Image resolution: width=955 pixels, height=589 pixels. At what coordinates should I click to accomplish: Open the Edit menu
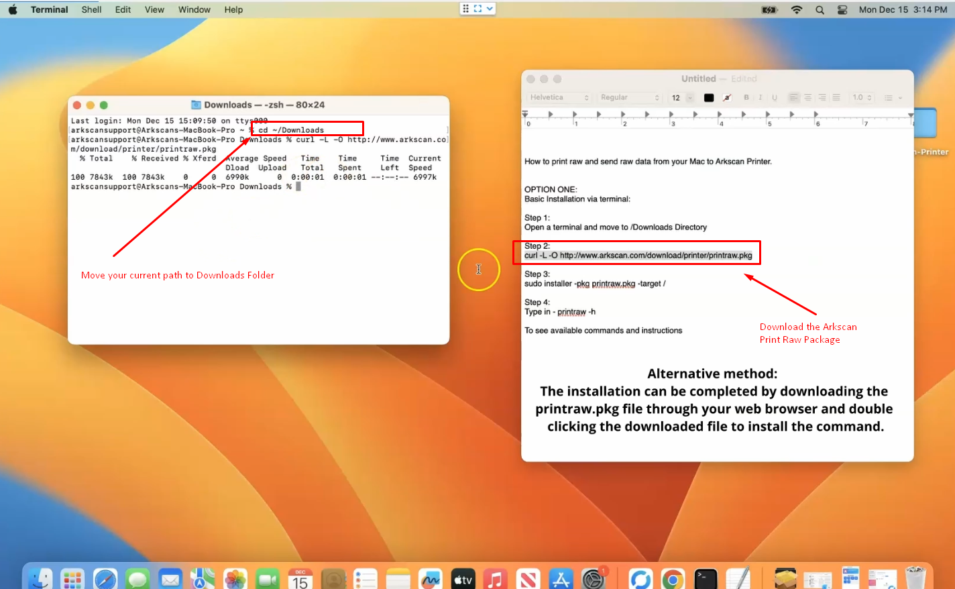123,9
